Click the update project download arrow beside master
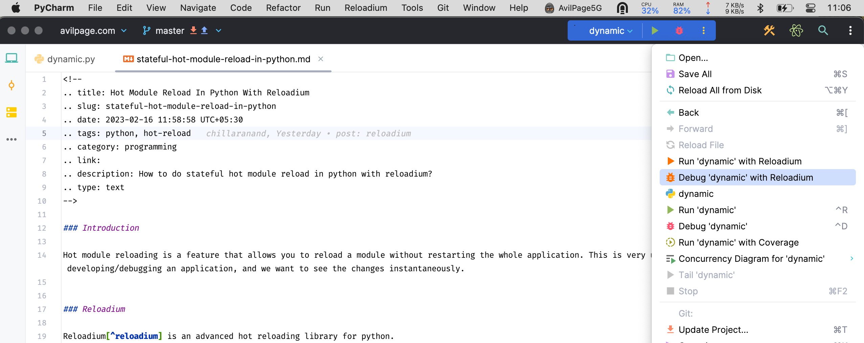 (193, 30)
